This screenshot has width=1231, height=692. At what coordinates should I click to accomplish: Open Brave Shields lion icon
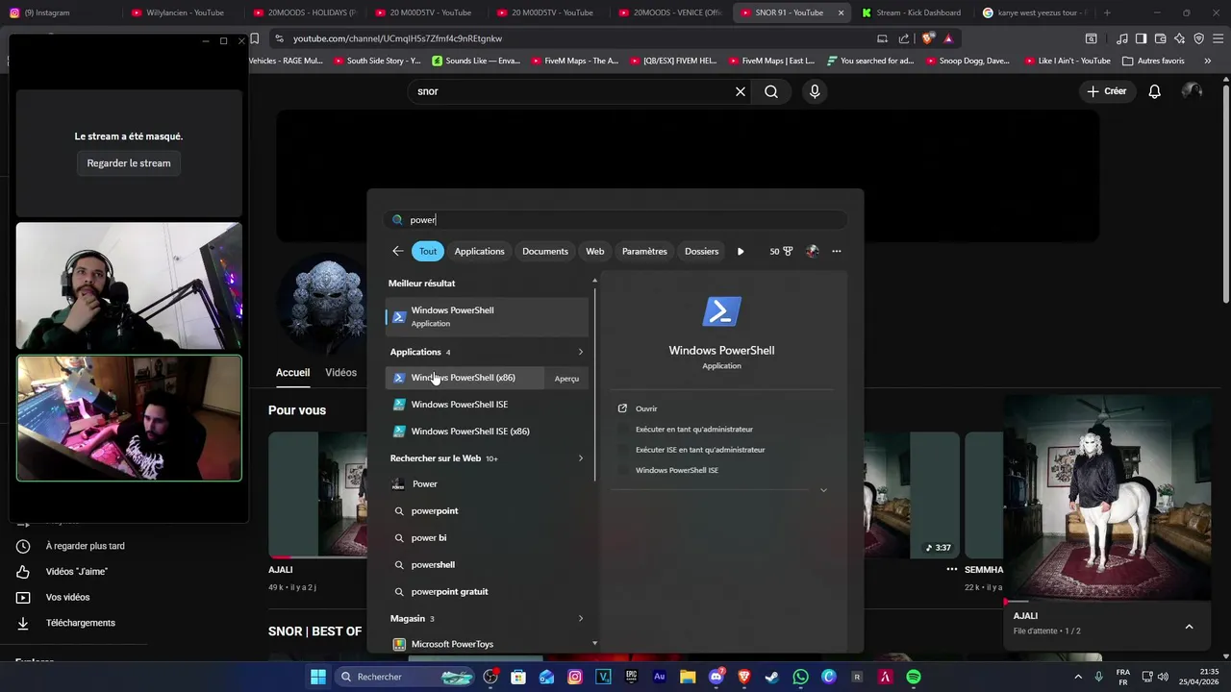927,38
